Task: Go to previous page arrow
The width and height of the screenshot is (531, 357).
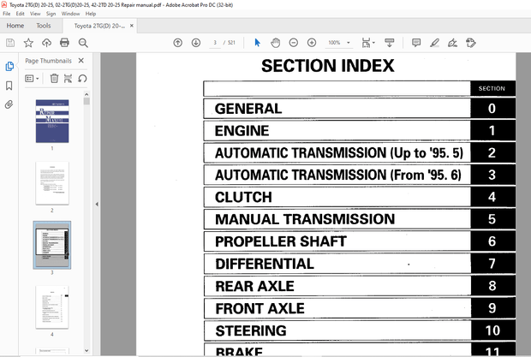Action: click(x=178, y=43)
